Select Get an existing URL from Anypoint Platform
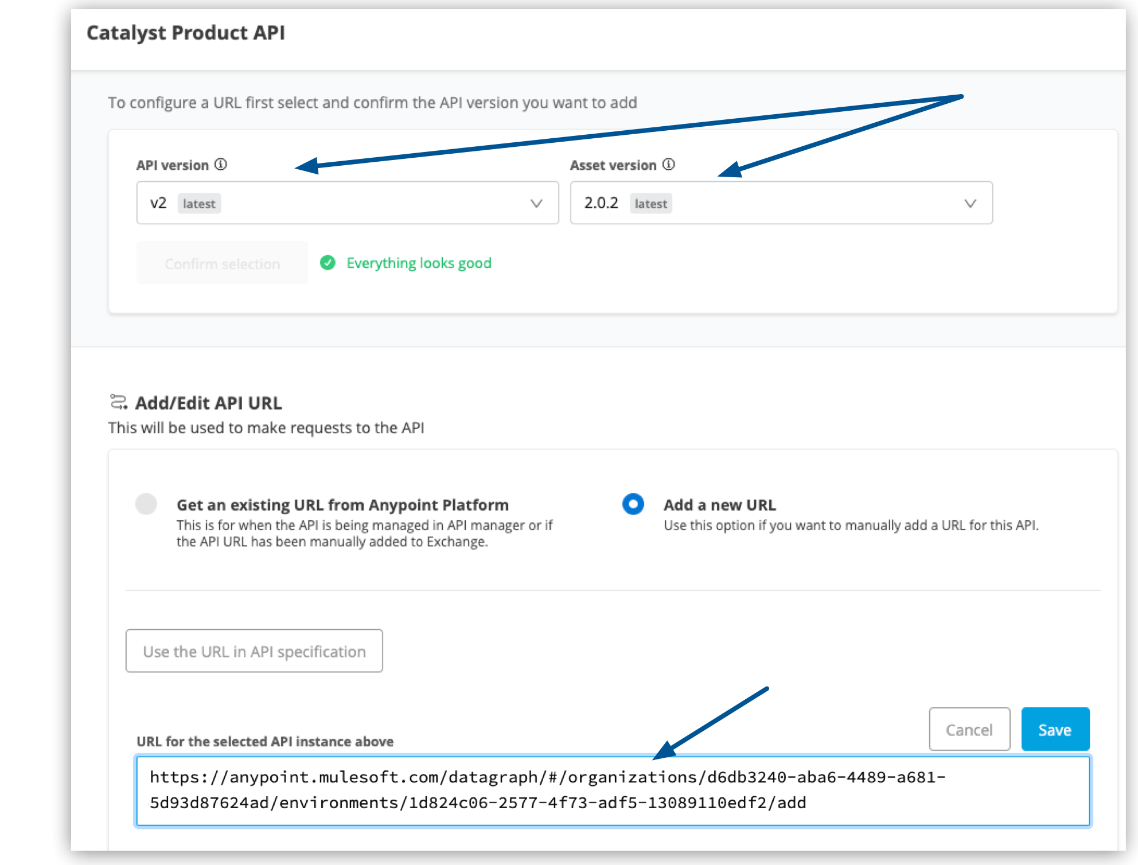Viewport: 1138px width, 865px height. 147,504
